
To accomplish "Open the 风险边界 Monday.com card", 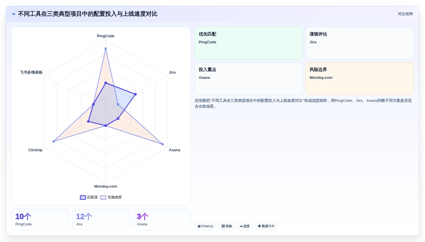I will click(x=359, y=79).
